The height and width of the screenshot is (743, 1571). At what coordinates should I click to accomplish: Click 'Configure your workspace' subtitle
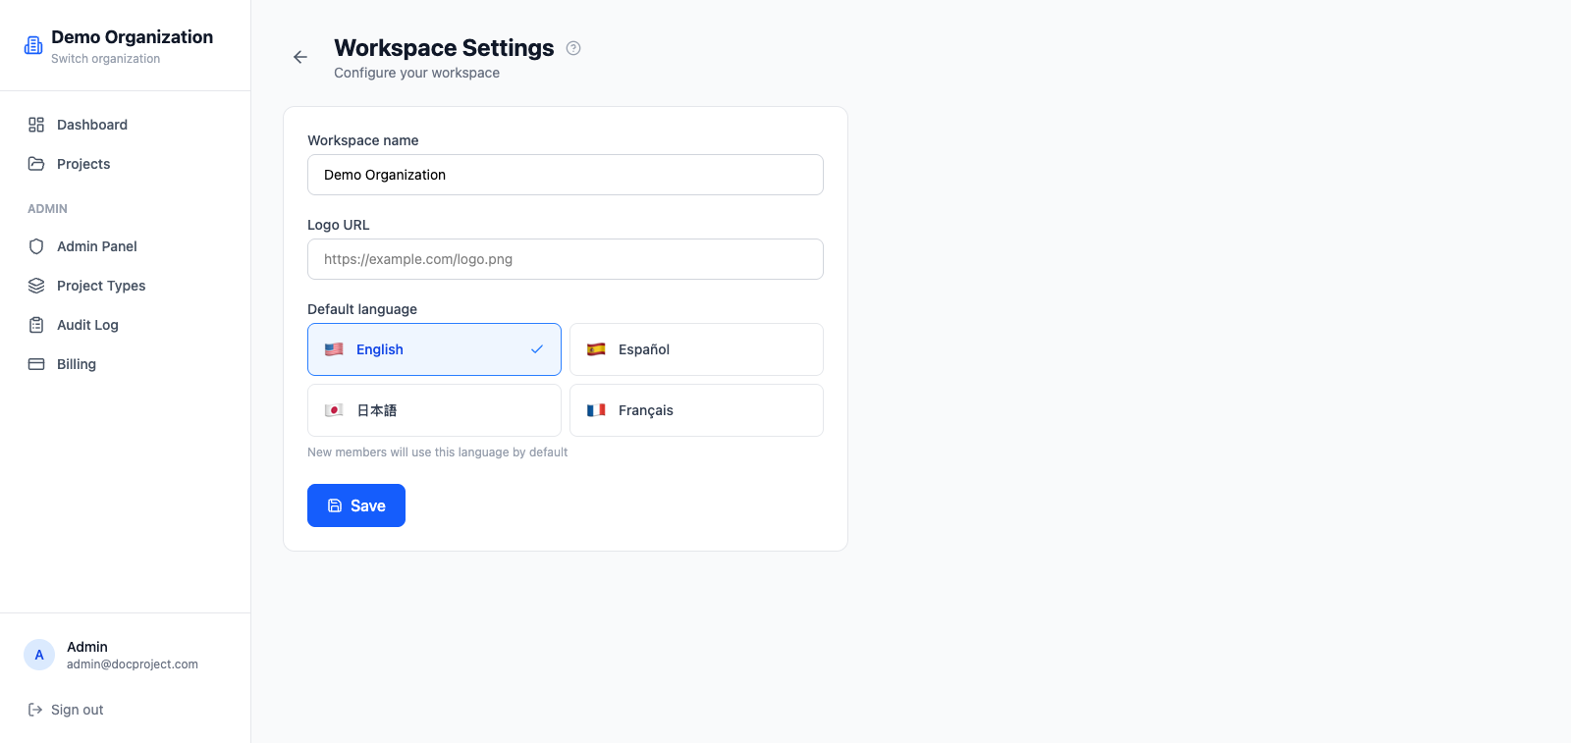click(416, 73)
